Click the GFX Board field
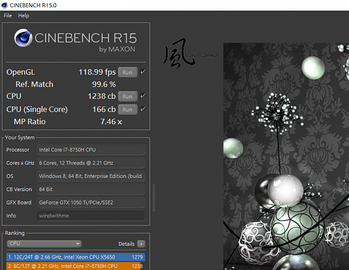 pos(91,202)
